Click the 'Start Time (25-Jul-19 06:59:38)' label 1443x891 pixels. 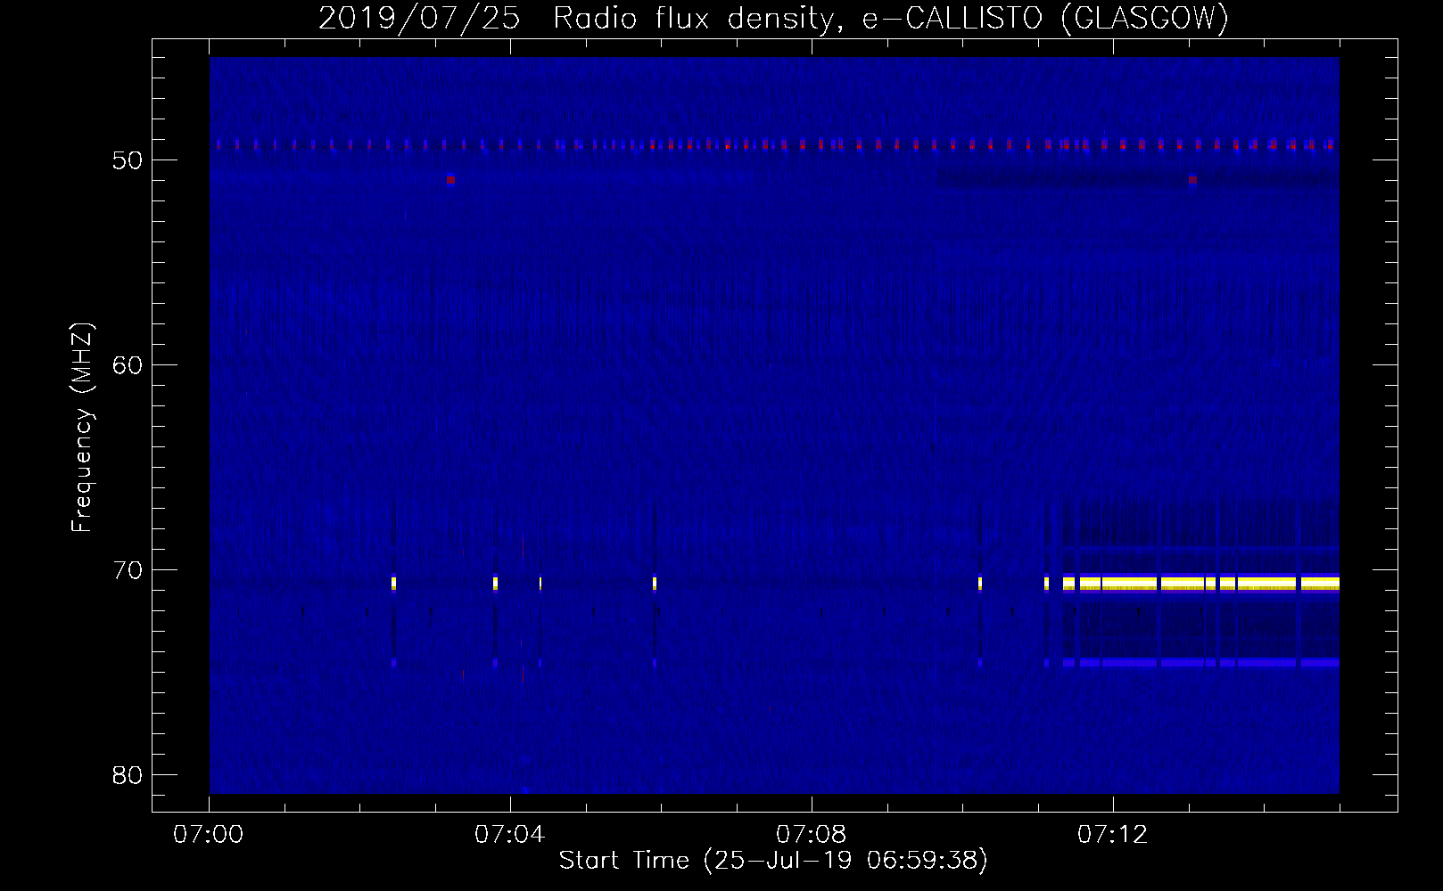tap(773, 861)
